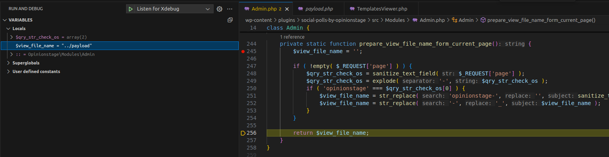Open the debug panel's more actions ellipsis

[230, 9]
